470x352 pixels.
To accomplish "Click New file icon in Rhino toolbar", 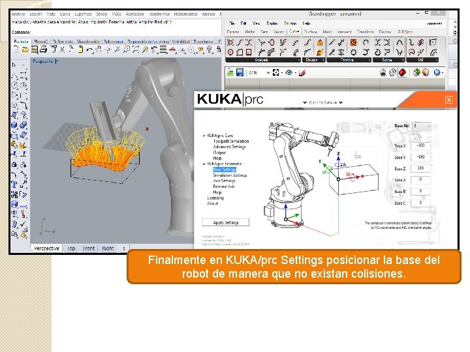I will [16, 50].
